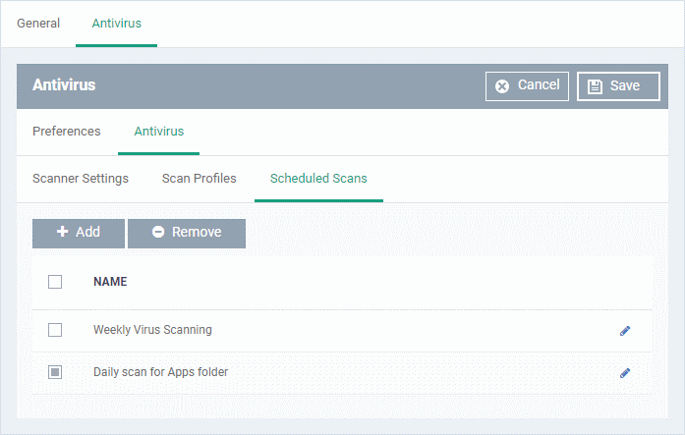Select the Scheduled Scans tab
The width and height of the screenshot is (685, 435).
click(x=318, y=179)
